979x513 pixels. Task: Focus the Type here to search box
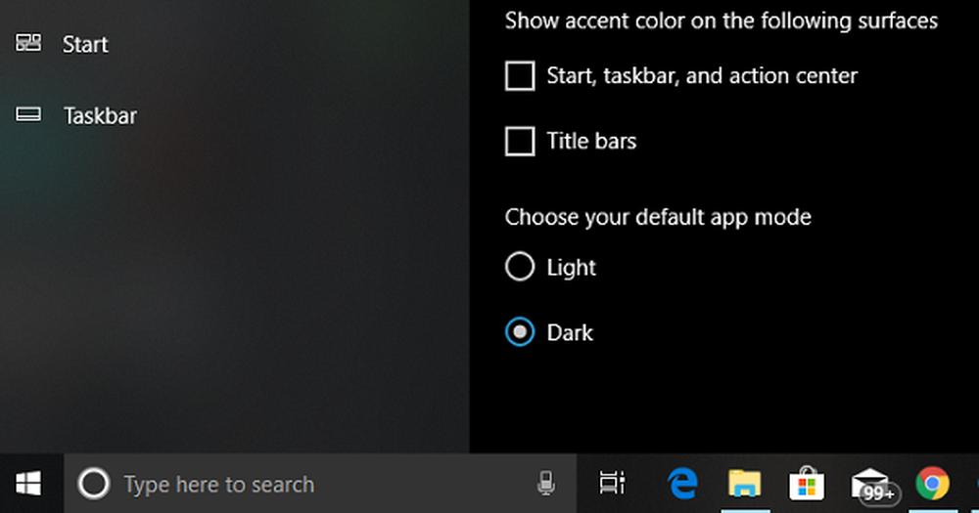[x=320, y=484]
